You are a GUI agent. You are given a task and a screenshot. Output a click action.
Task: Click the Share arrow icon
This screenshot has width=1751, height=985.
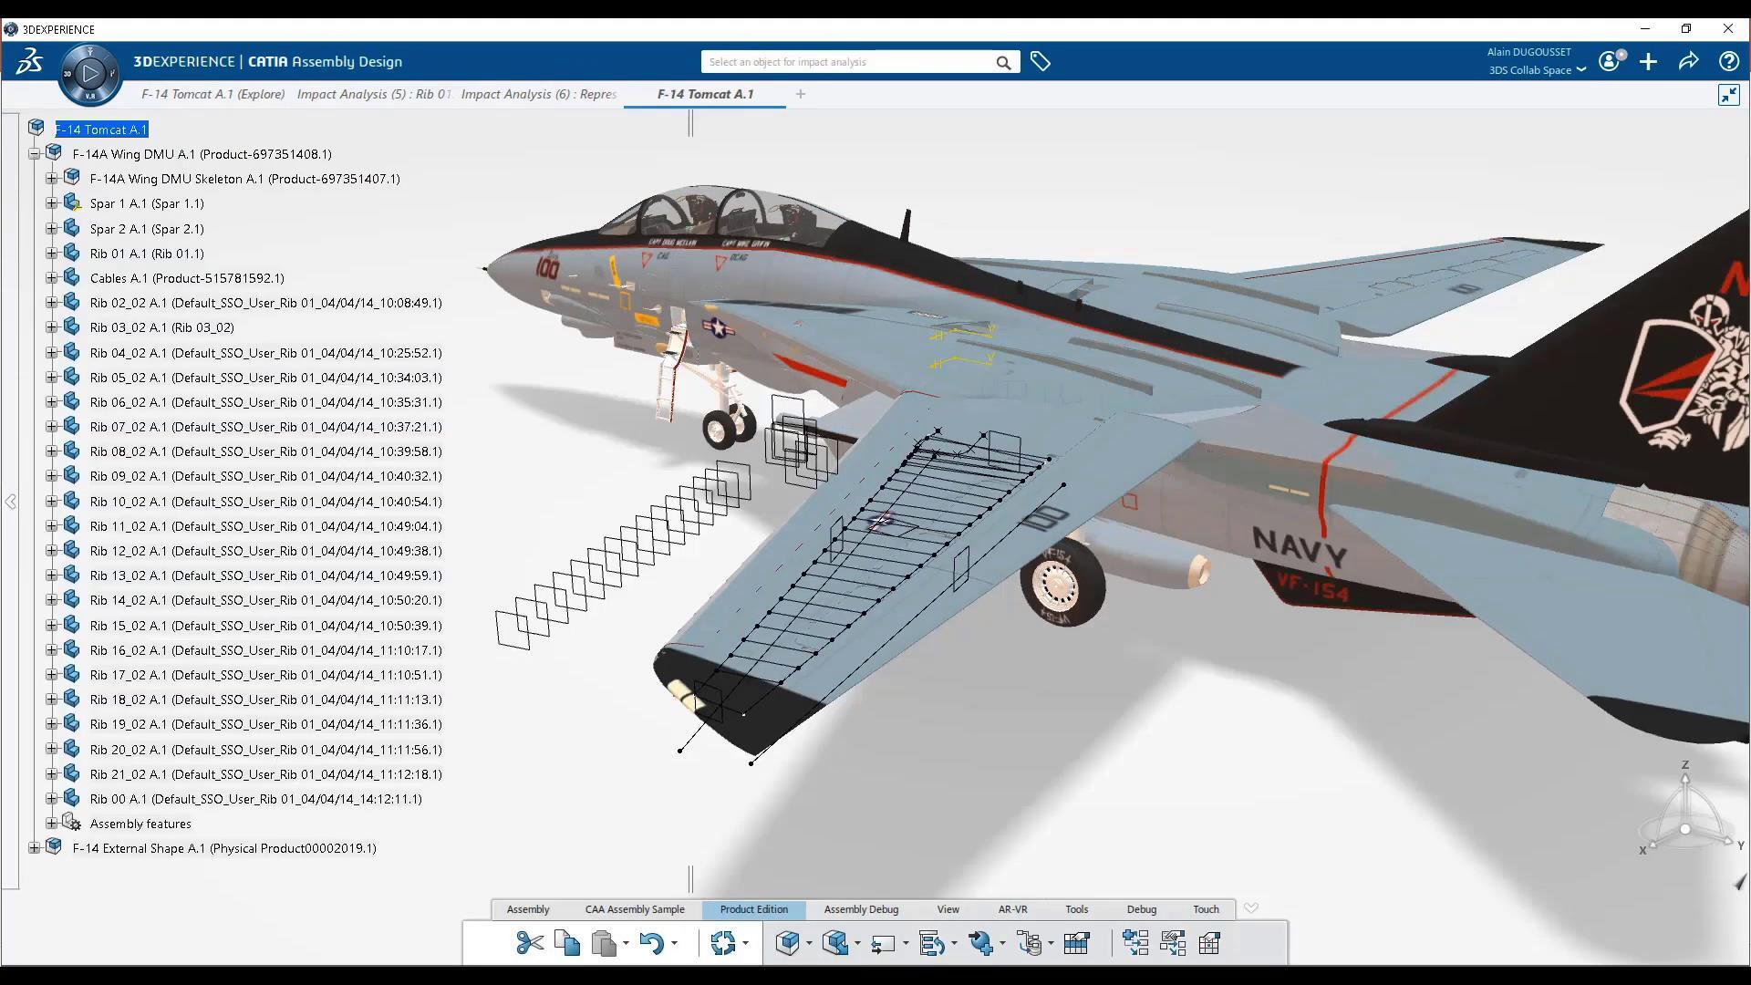click(x=1688, y=62)
